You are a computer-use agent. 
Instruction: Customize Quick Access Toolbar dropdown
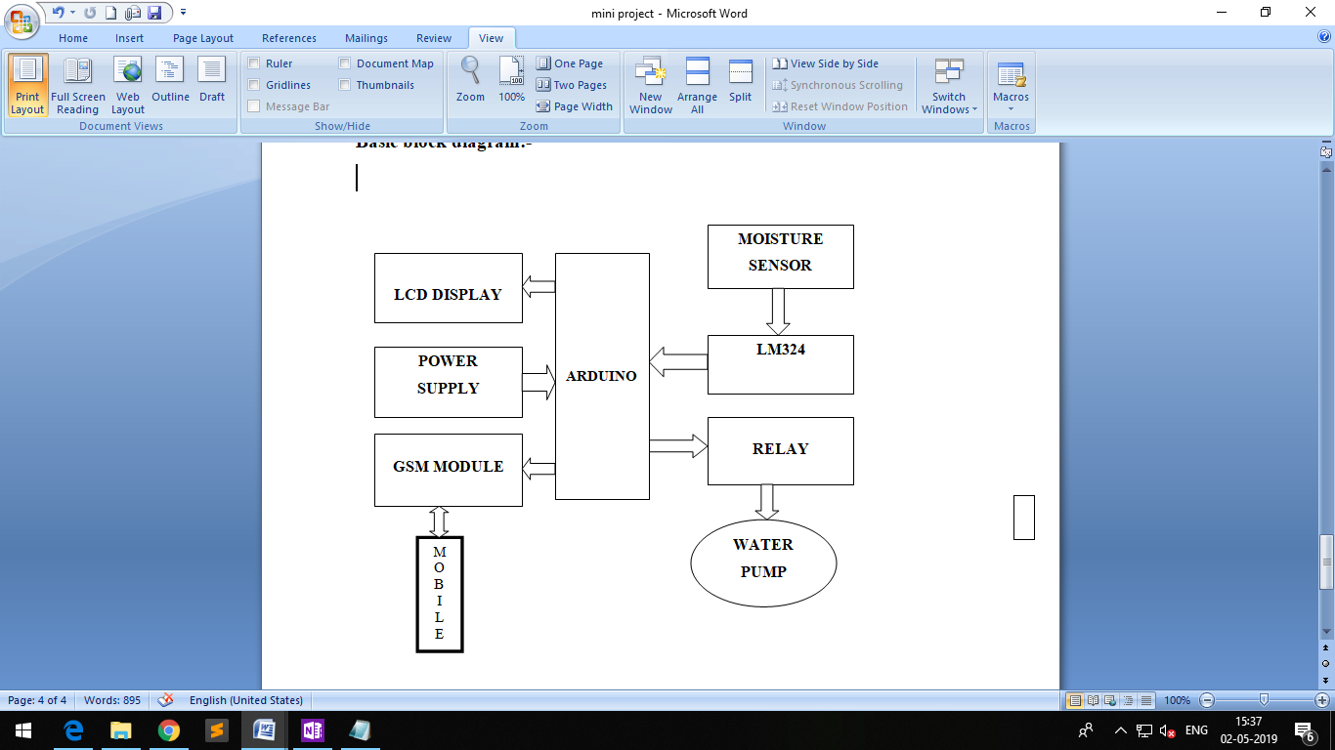tap(183, 13)
